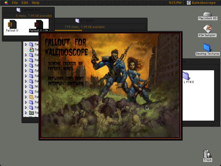Dismiss the Fallout for Kaleidoscope splash image
The width and height of the screenshot is (221, 166).
click(110, 85)
